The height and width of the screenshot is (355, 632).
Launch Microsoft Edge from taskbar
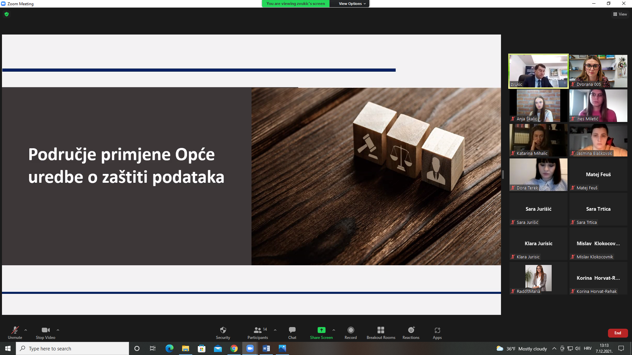(170, 348)
